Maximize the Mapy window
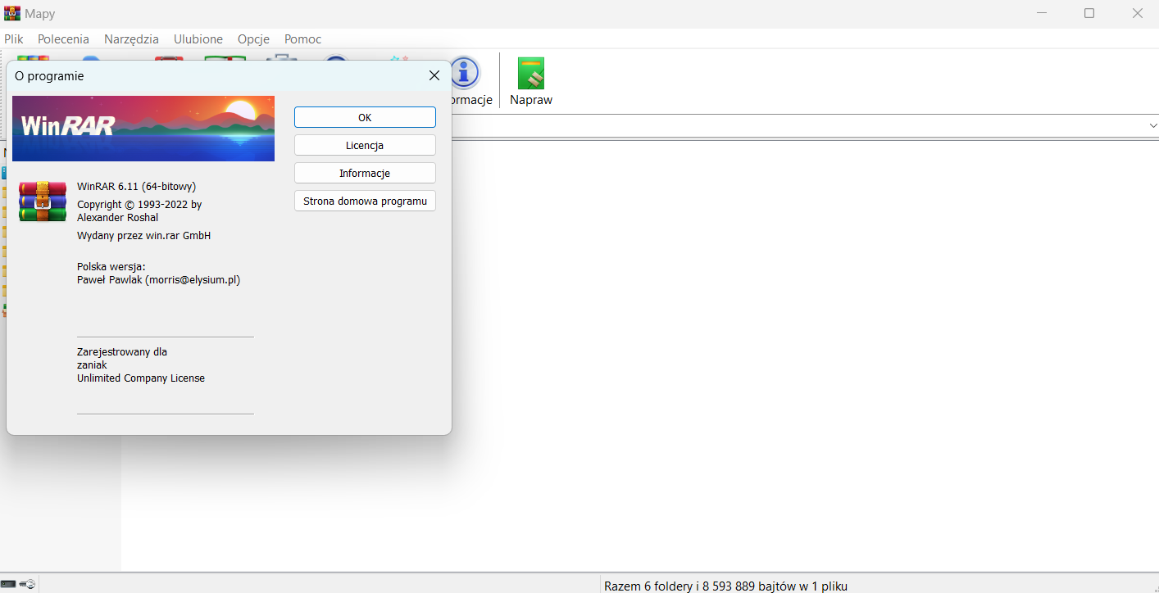This screenshot has width=1159, height=593. click(1089, 13)
